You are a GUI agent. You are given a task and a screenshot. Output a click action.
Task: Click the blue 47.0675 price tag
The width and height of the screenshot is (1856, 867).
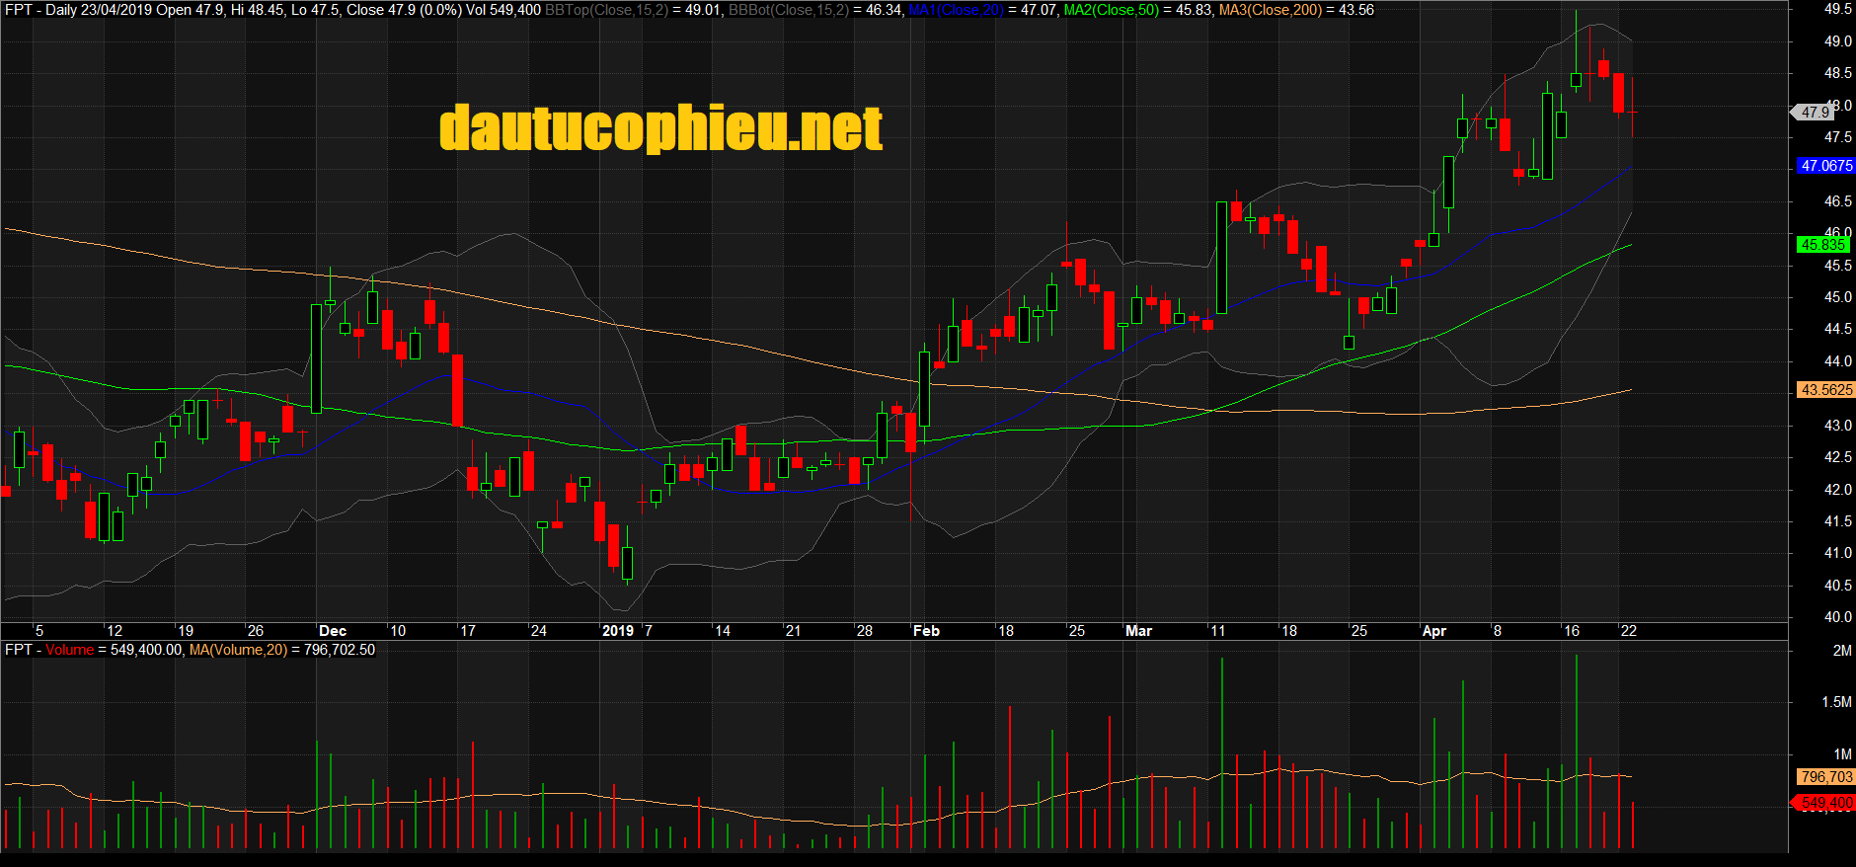tap(1825, 166)
